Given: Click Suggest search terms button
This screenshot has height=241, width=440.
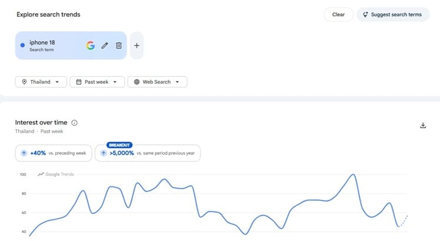Looking at the screenshot, I should point(393,15).
